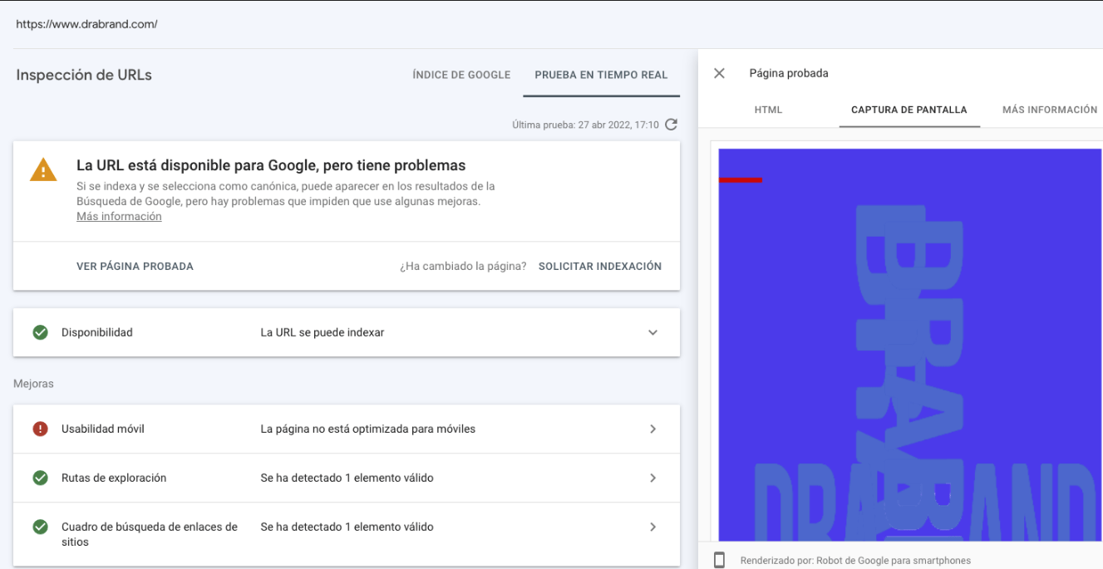Open Cuadro de búsqueda de enlaces arrow

[652, 527]
